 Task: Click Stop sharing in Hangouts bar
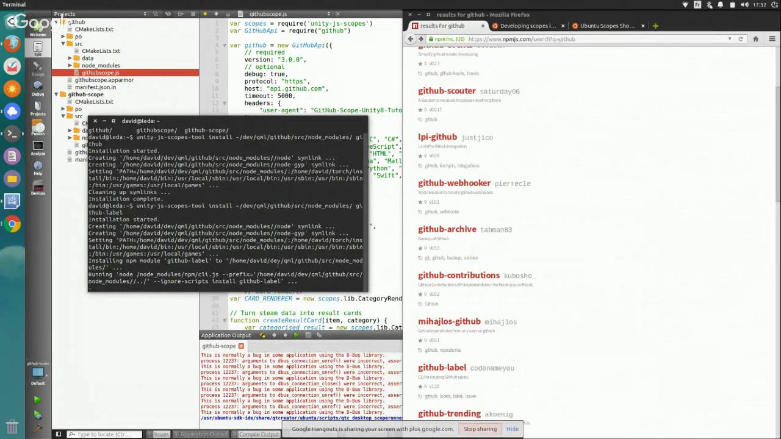(x=480, y=429)
